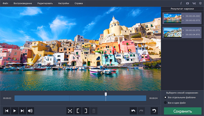Open the Facebook icon link

(x=181, y=3)
